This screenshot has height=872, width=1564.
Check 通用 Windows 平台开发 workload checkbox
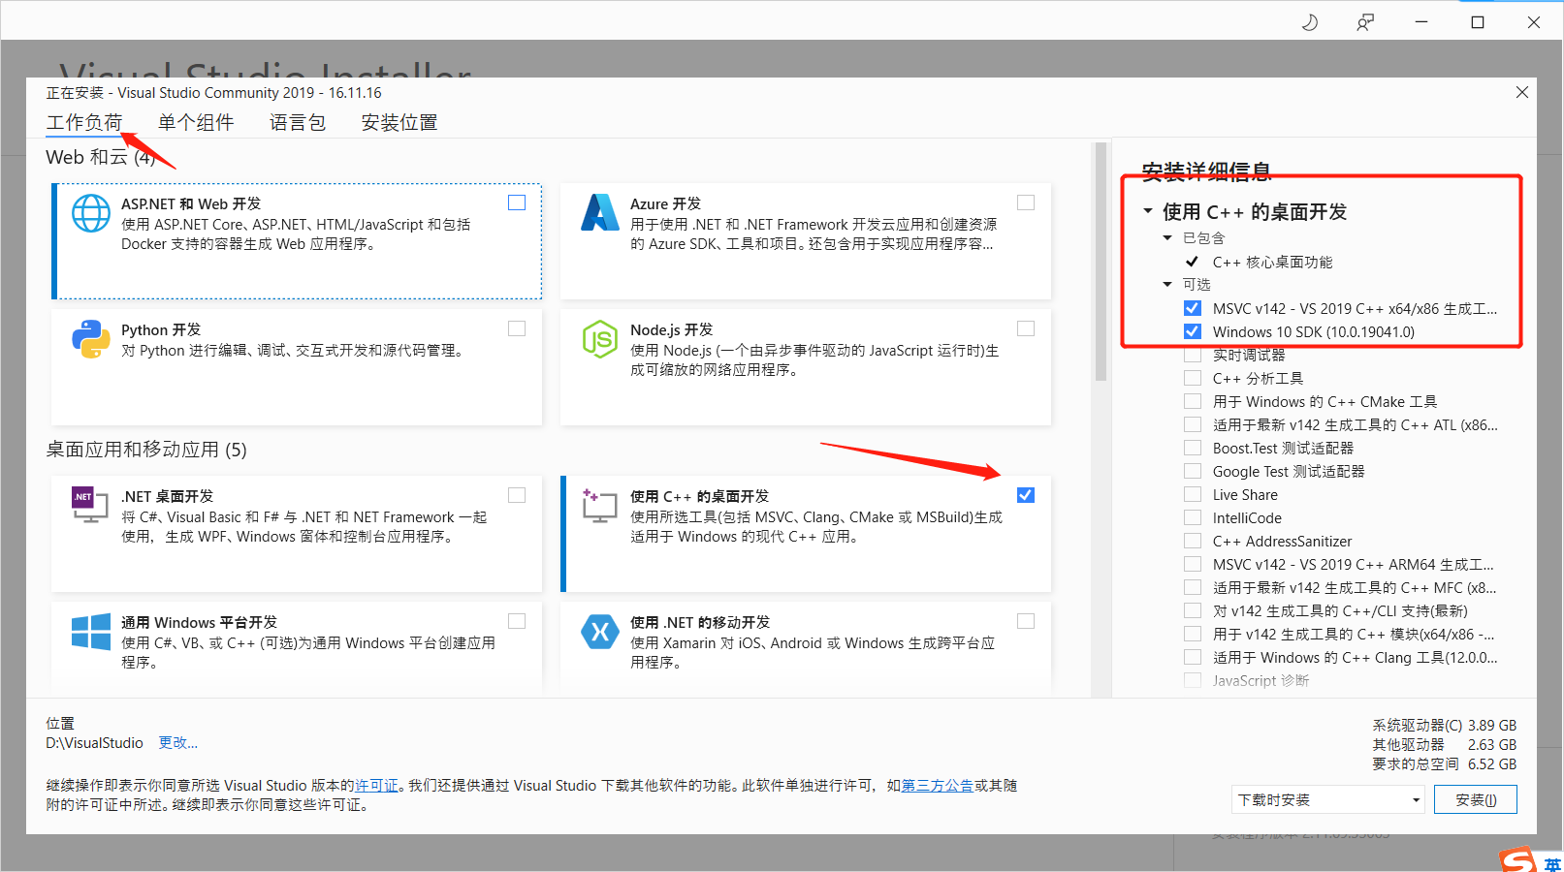point(517,621)
